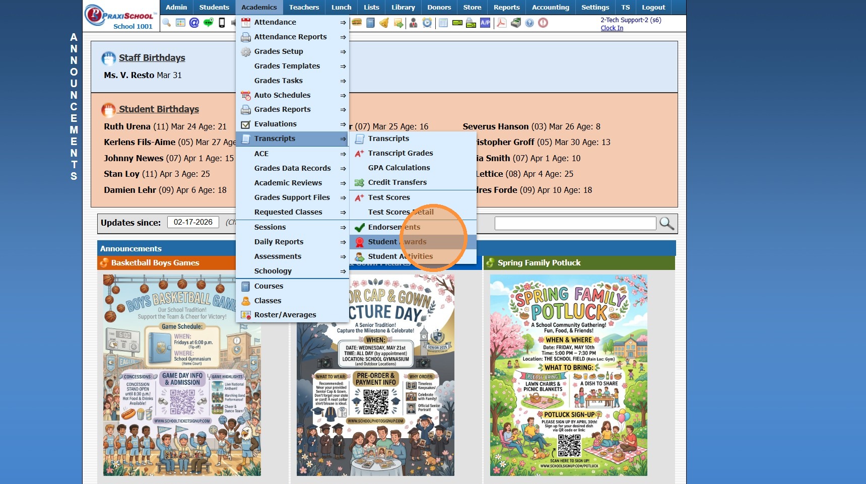This screenshot has width=866, height=484.
Task: Click the green check toolbar icon
Action: point(457,23)
